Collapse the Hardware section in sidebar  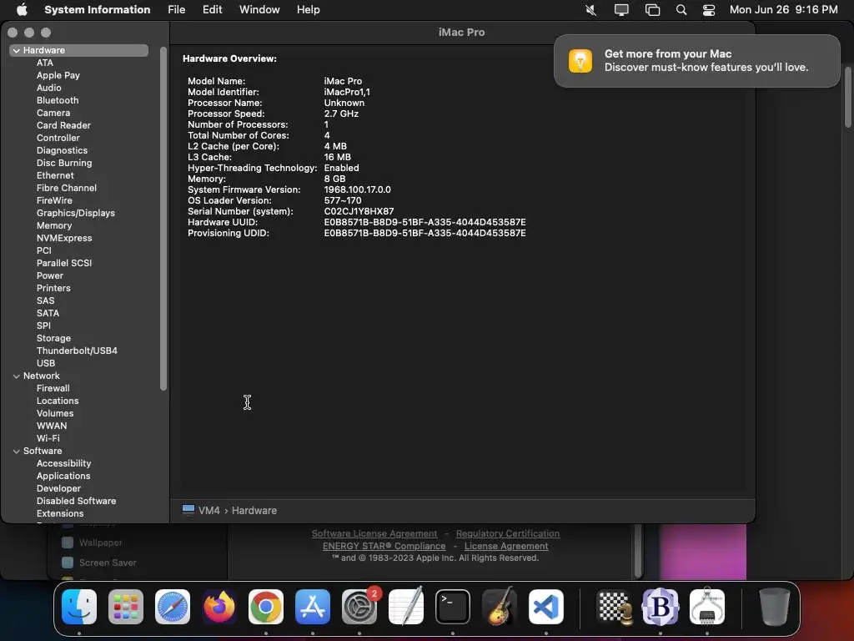click(x=17, y=51)
